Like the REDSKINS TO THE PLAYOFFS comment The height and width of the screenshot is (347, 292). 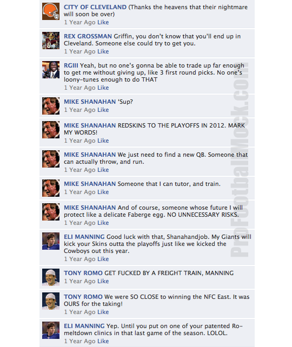point(103,141)
